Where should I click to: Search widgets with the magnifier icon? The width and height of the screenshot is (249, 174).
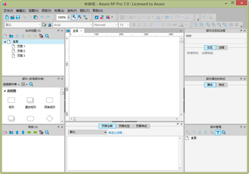[31, 84]
